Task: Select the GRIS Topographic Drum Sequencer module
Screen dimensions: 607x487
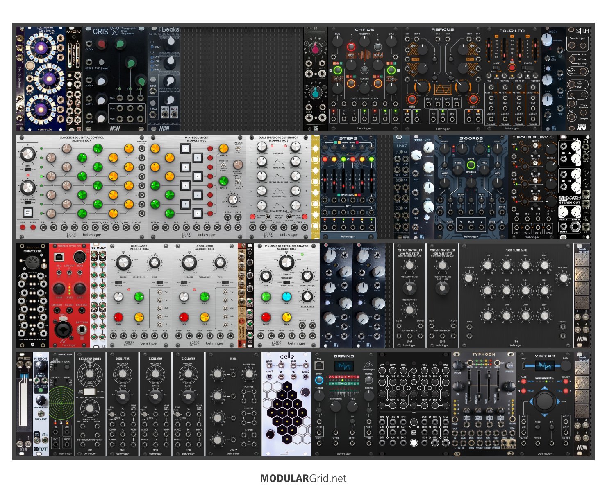Action: 115,79
